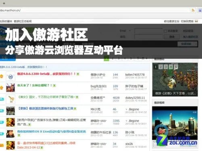Click the blue icon right of RSS feed
Screen dimensions: 202x151
(200, 10)
